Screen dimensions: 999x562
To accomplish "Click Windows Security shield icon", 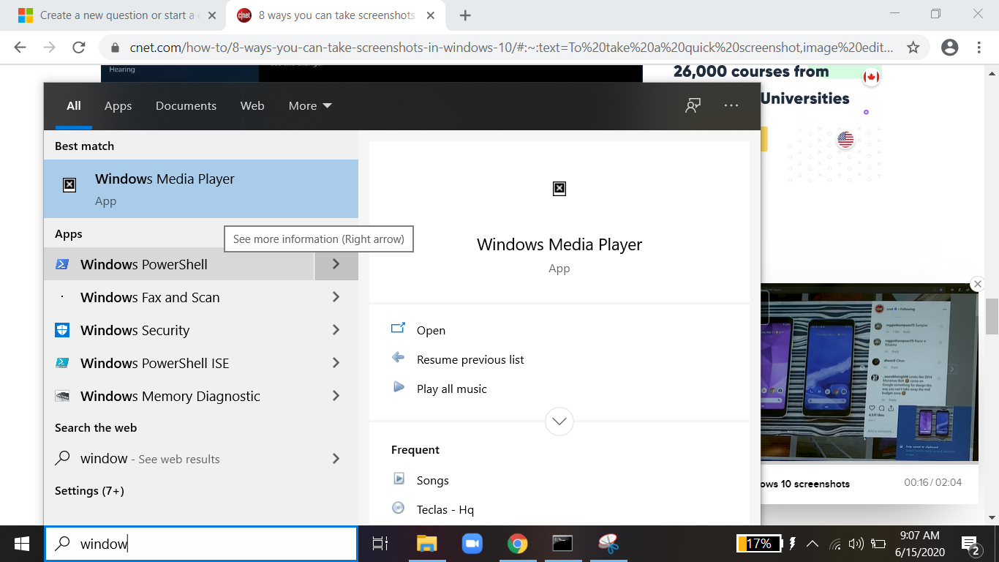I will pyautogui.click(x=62, y=330).
